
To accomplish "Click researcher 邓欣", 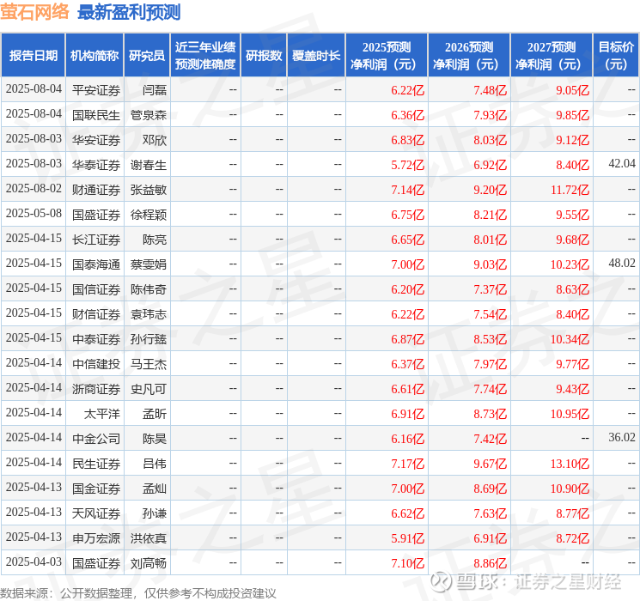I will pos(155,140).
